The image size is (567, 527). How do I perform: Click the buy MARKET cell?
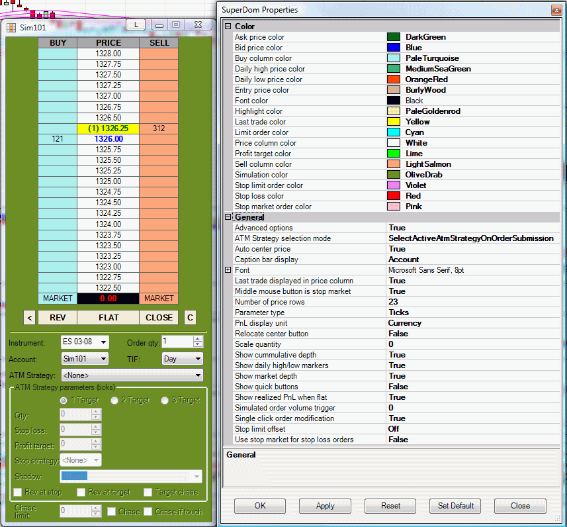[x=58, y=298]
